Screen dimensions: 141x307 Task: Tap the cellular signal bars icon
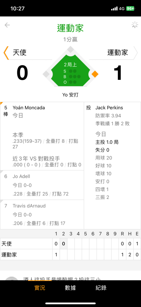(114, 9)
